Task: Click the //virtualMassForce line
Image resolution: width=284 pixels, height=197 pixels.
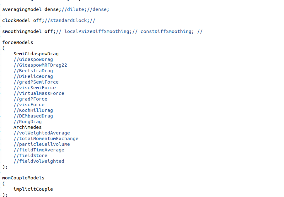Action: tap(39, 93)
